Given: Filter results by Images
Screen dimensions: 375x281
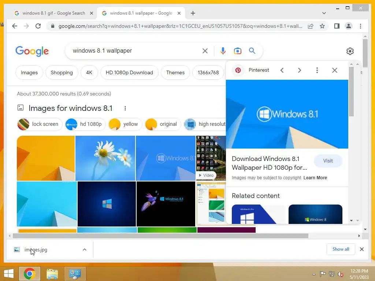Looking at the screenshot, I should 29,72.
